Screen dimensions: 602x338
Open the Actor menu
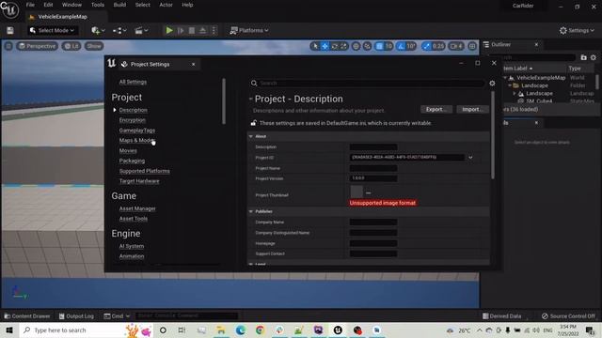pos(166,5)
